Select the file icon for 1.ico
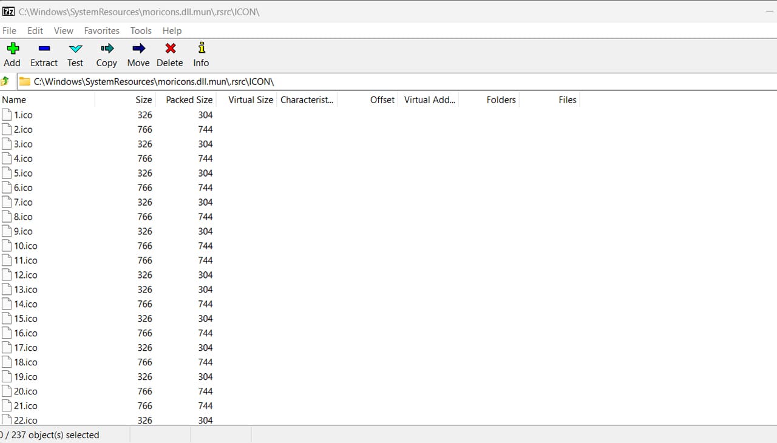The height and width of the screenshot is (443, 777). 7,115
